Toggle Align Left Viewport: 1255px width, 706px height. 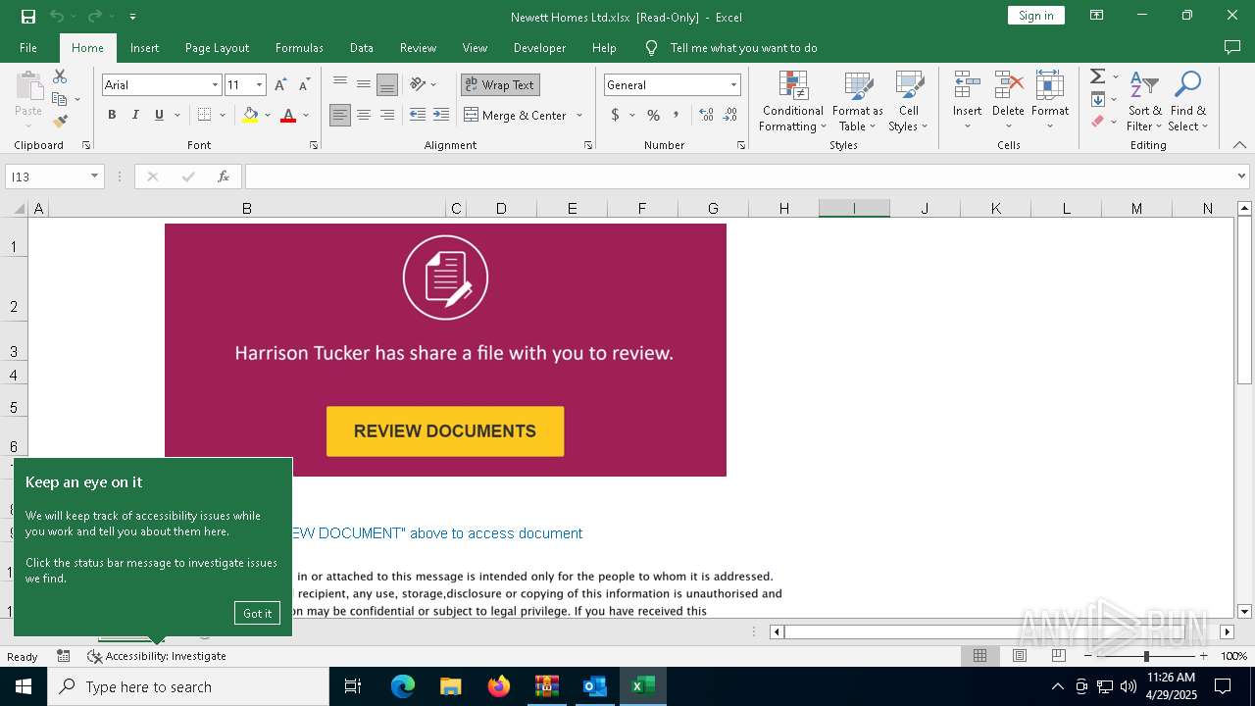coord(340,115)
